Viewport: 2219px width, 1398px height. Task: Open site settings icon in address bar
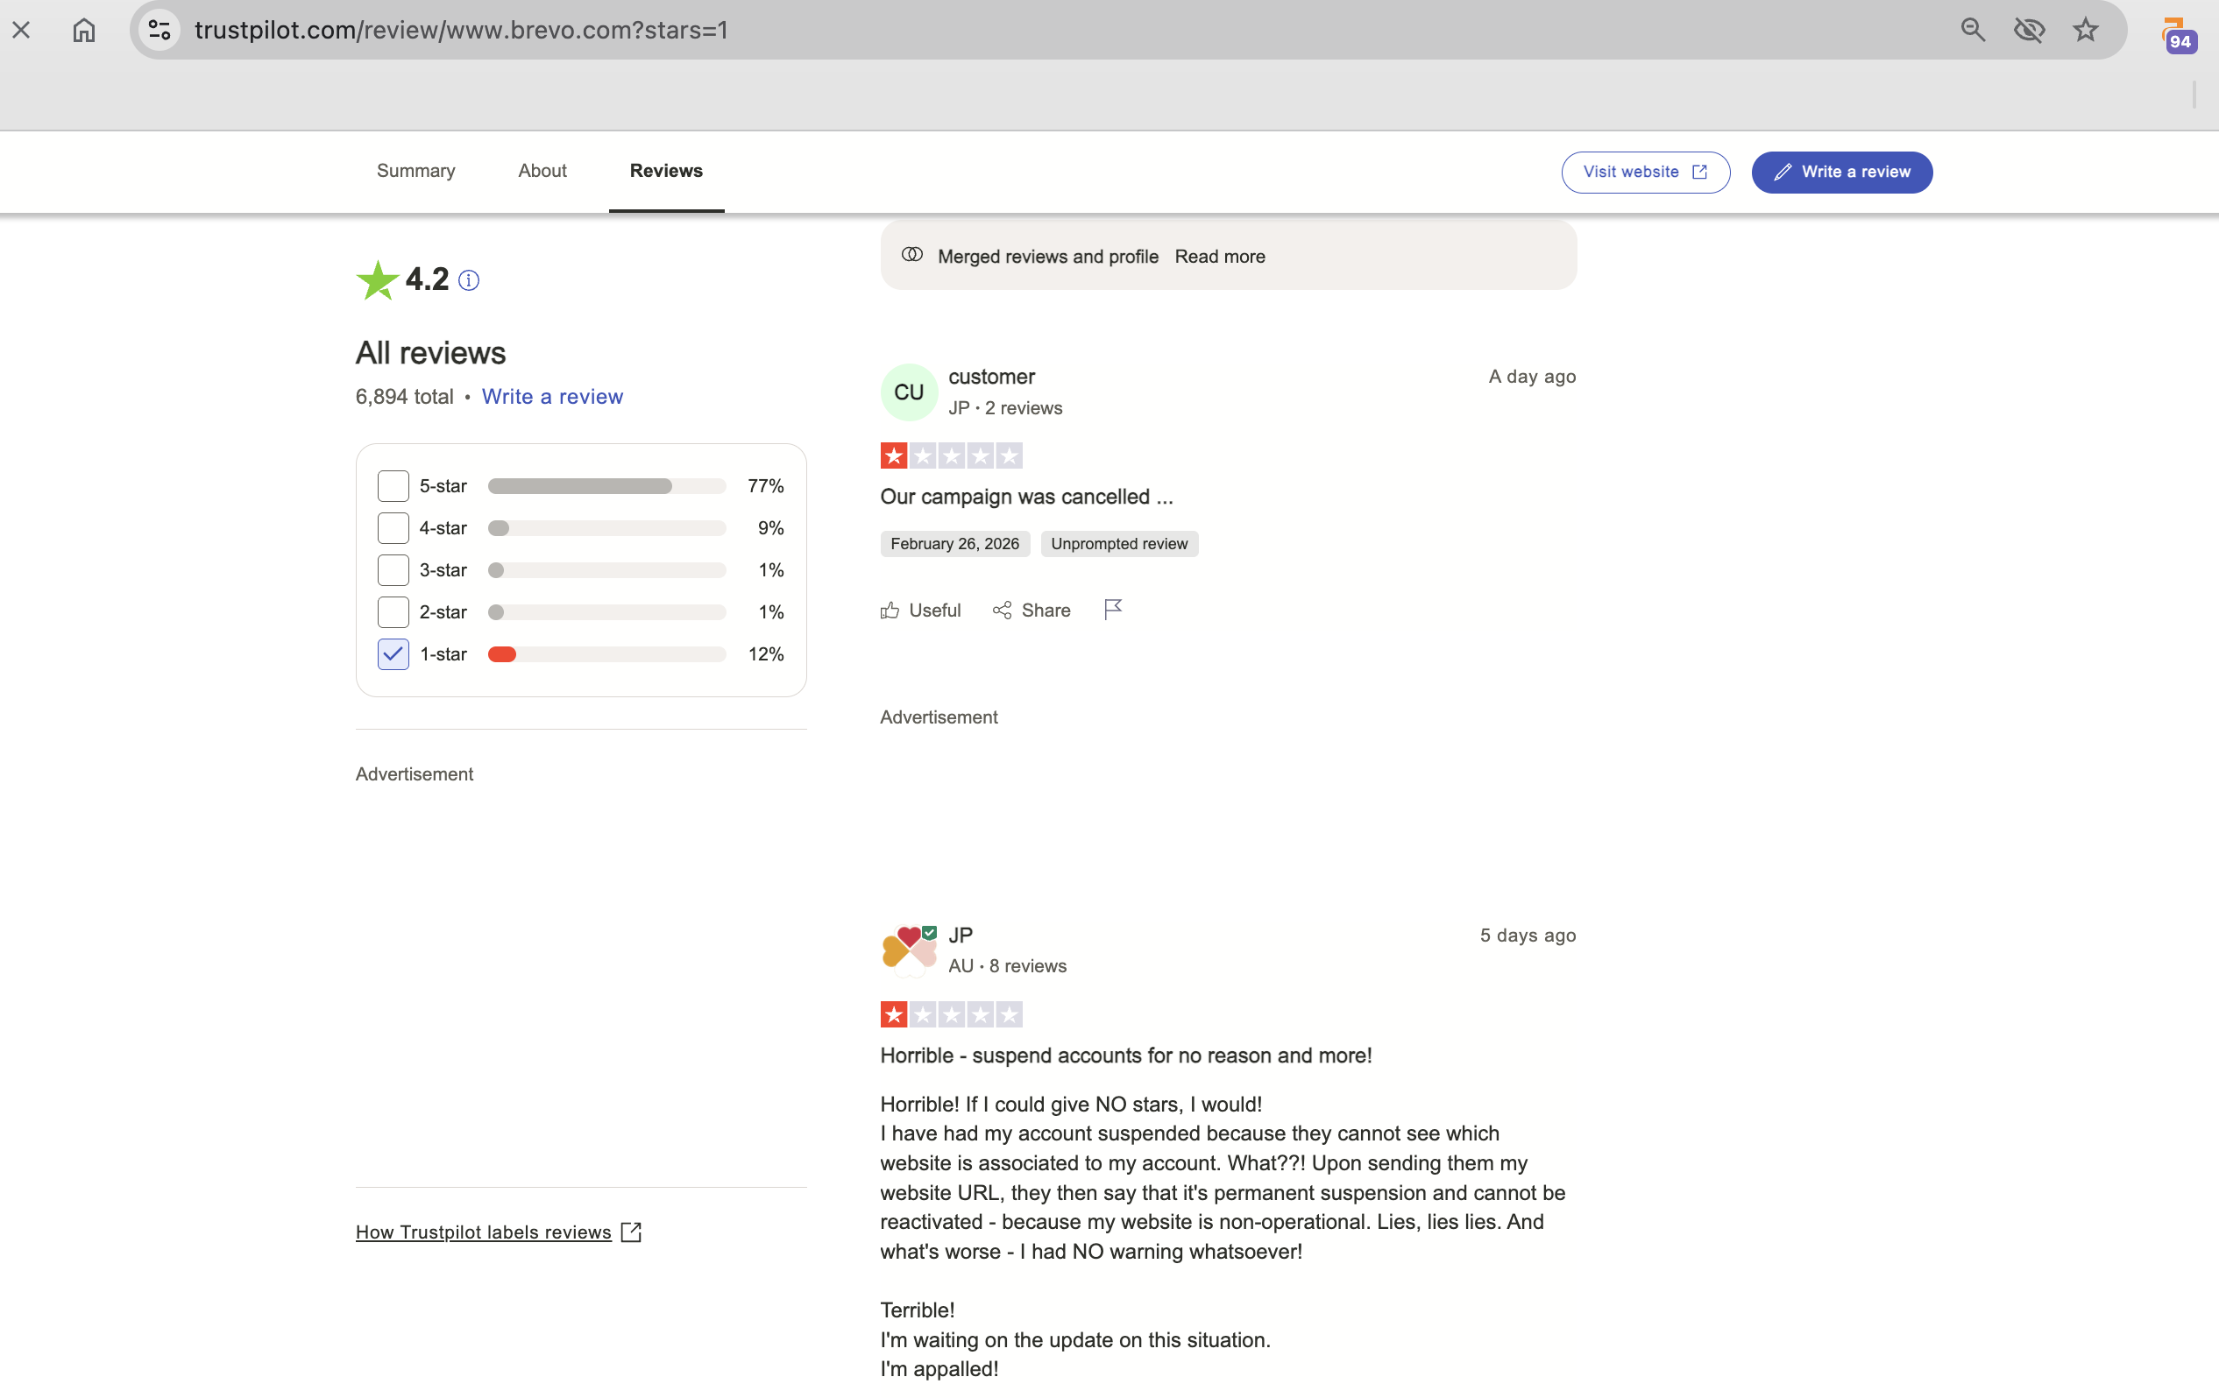click(160, 31)
